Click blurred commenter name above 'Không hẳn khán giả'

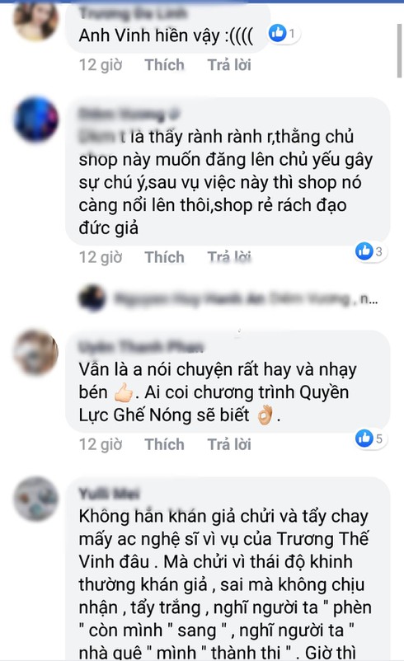109,493
